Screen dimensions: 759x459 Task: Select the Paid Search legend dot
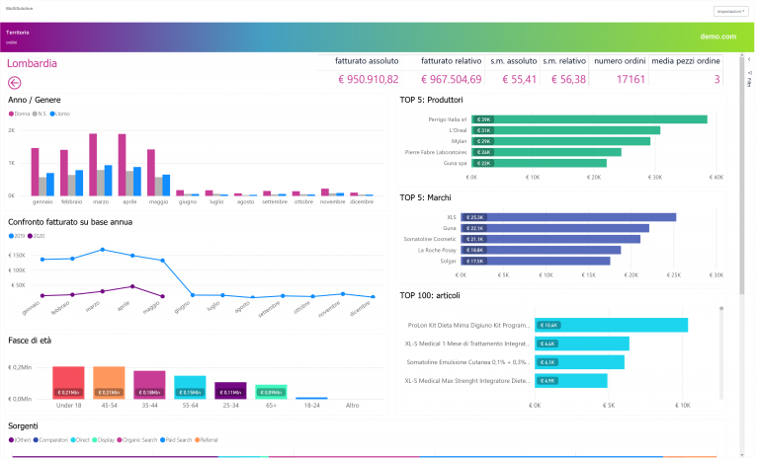(x=163, y=440)
